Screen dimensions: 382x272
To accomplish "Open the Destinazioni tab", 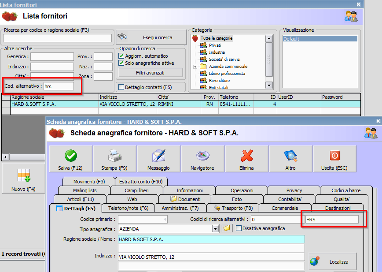I will (338, 208).
